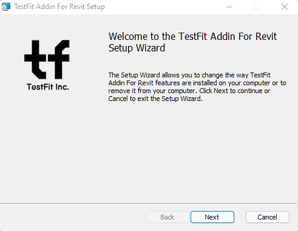The width and height of the screenshot is (298, 231).
Task: Click the Setup Wizard heading second line
Action: [137, 48]
